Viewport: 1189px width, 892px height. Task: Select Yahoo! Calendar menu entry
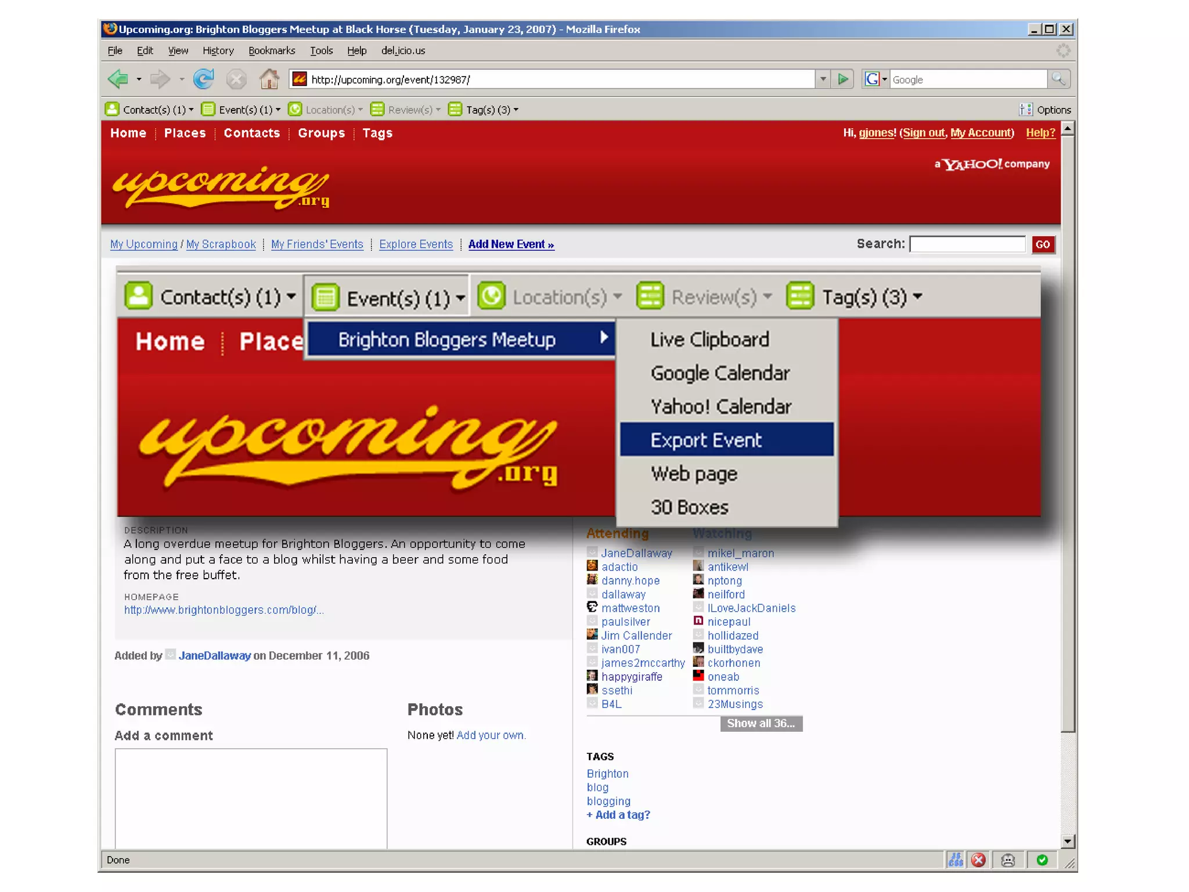point(726,406)
